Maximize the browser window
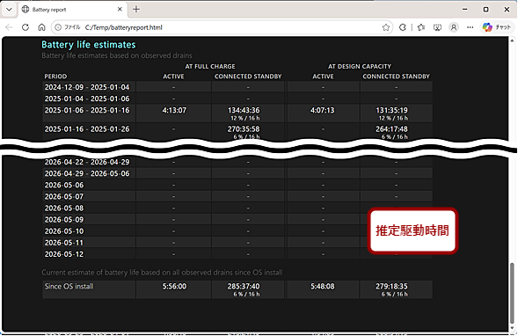Image resolution: width=518 pixels, height=336 pixels. [x=485, y=10]
